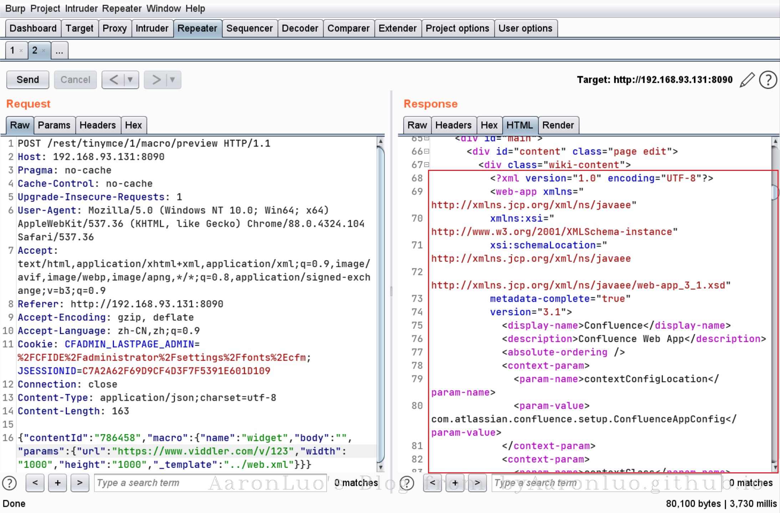Go to next match in response search
780x513 pixels.
[x=477, y=483]
